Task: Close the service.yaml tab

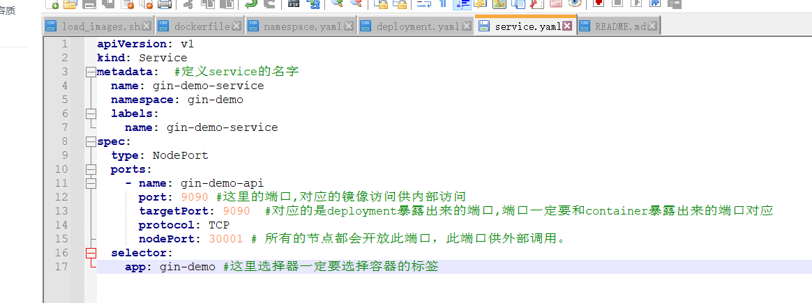Action: pyautogui.click(x=568, y=26)
